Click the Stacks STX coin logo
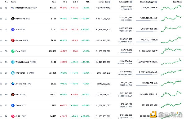The height and width of the screenshot is (121, 186). 13,29
